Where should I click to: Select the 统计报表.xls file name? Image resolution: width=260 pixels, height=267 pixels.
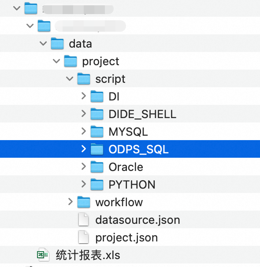[88, 255]
